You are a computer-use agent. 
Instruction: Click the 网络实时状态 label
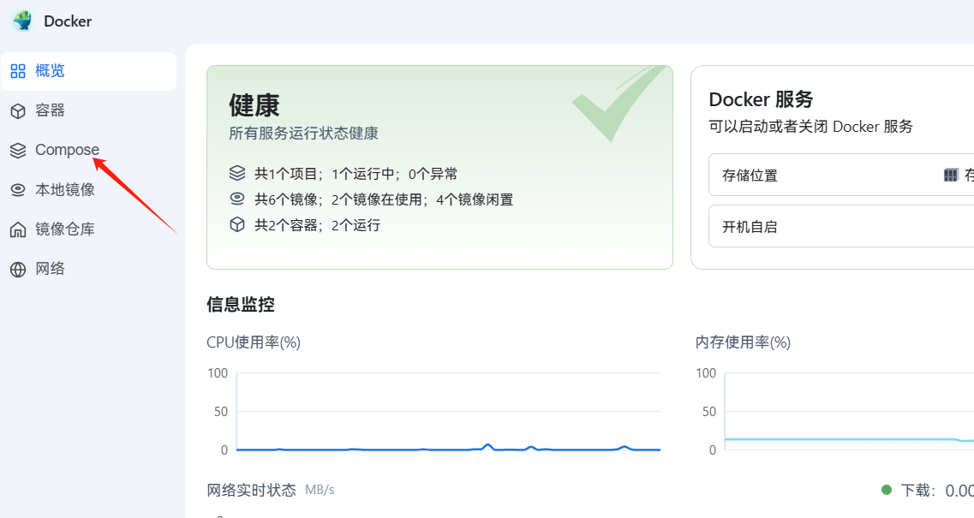[x=252, y=490]
